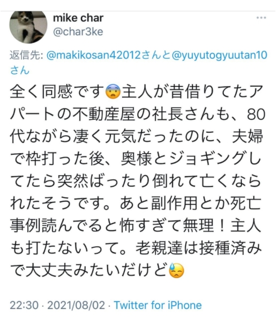This screenshot has width=277, height=318.
Task: Open the cat profile picture avatar
Action: pyautogui.click(x=28, y=26)
